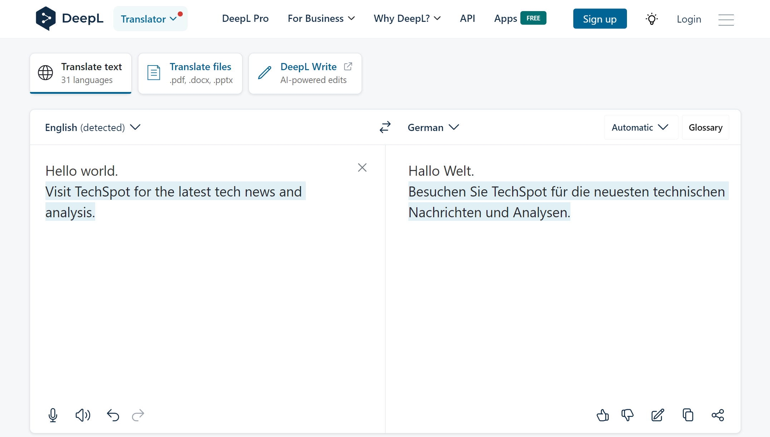Toggle dark mode with lightbulb icon
Viewport: 770px width, 437px height.
click(652, 19)
